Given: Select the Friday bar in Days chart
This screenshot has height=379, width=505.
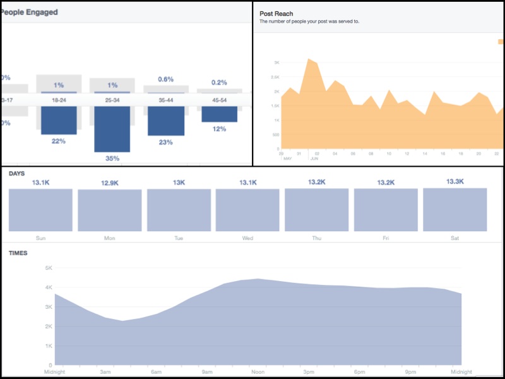Looking at the screenshot, I should coord(386,210).
